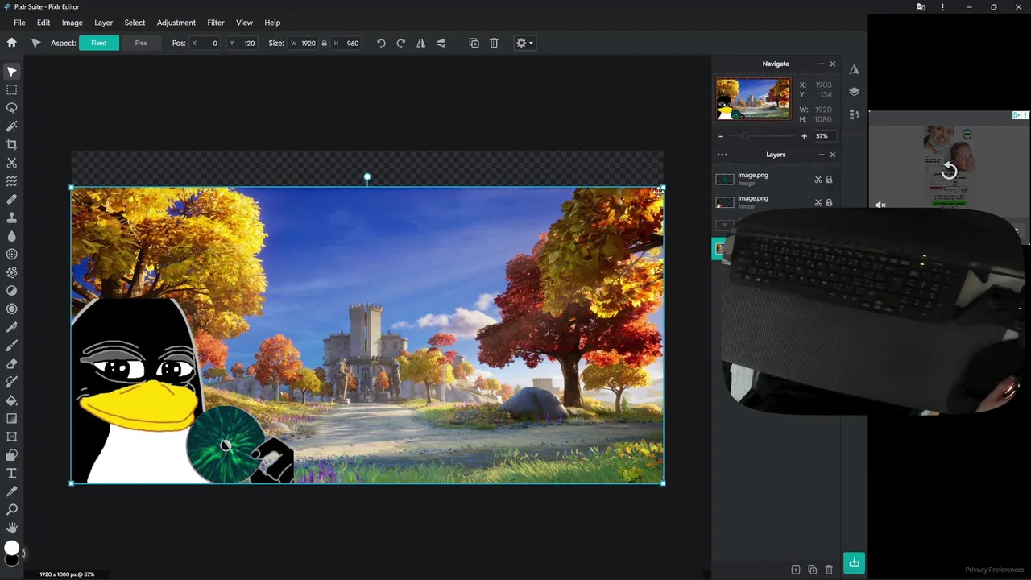The height and width of the screenshot is (580, 1031).
Task: Close the Layers panel
Action: tap(833, 155)
